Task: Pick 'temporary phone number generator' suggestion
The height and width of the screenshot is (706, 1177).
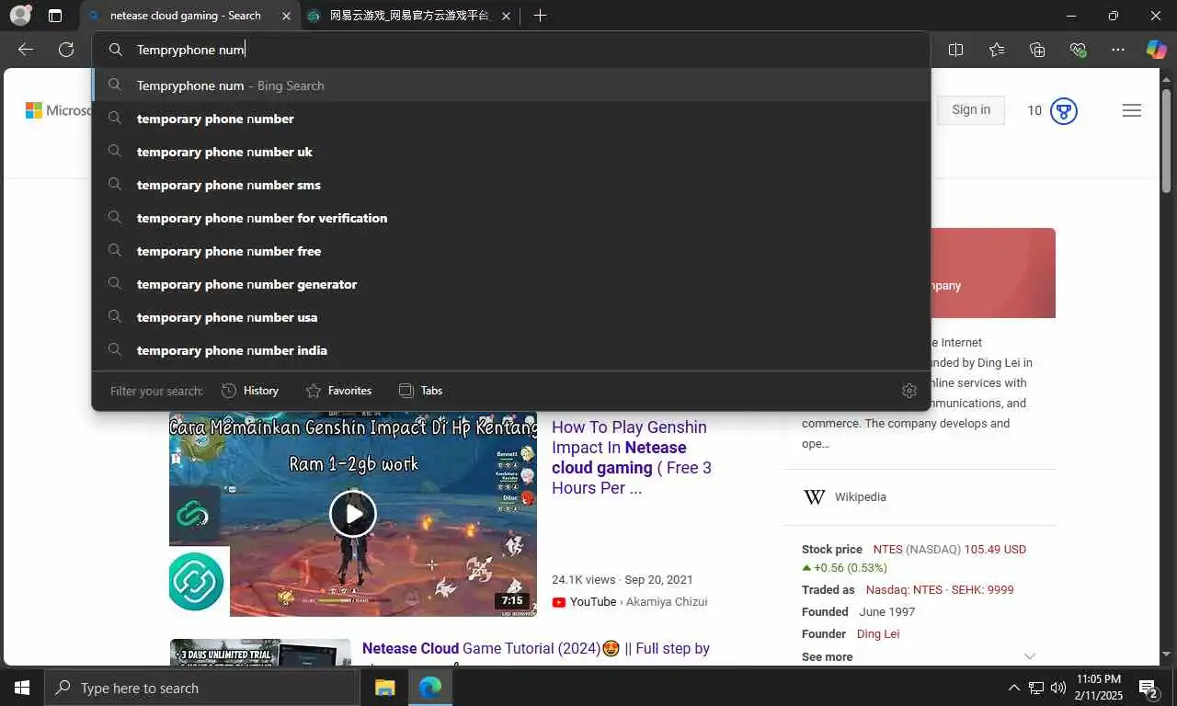Action: pyautogui.click(x=511, y=284)
